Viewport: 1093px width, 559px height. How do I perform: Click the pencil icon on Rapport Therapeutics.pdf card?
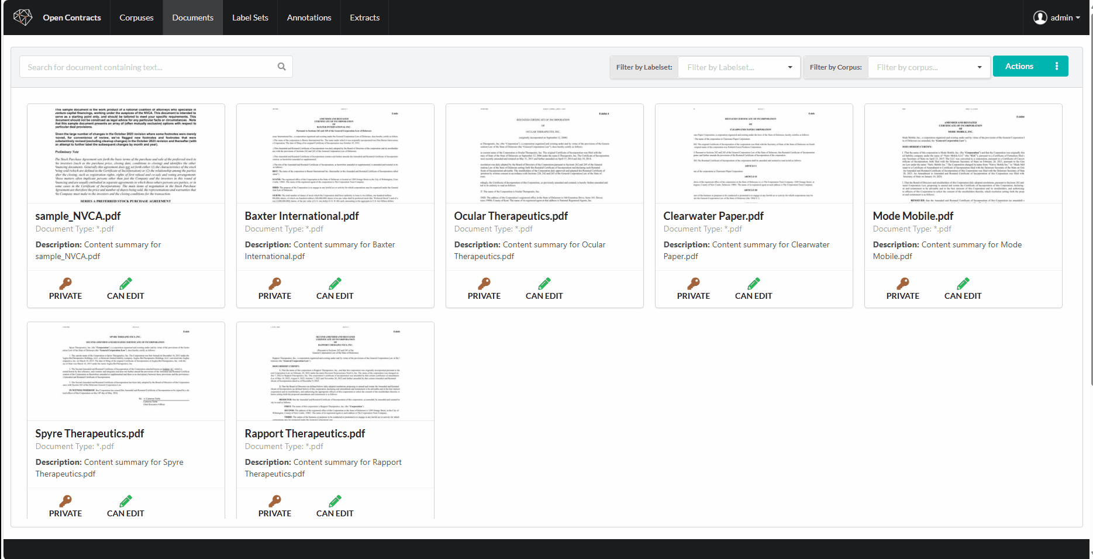[335, 501]
